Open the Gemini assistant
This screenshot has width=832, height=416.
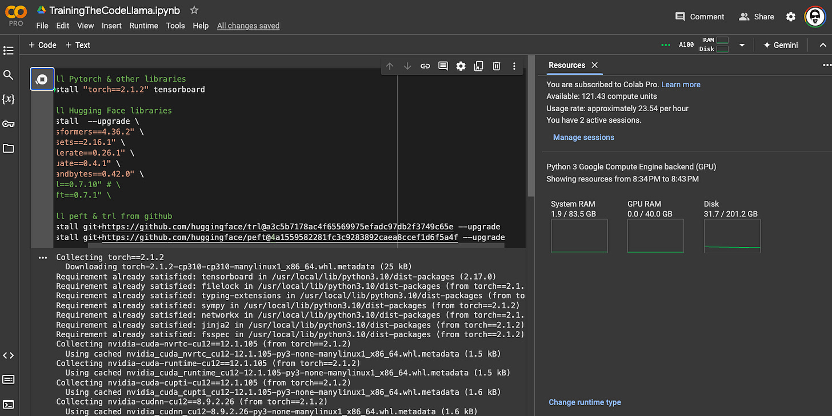[781, 45]
